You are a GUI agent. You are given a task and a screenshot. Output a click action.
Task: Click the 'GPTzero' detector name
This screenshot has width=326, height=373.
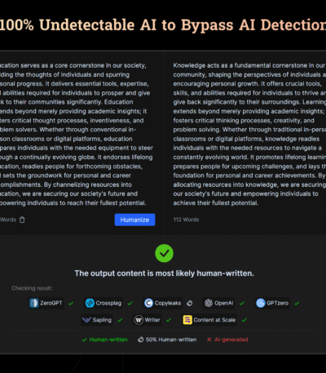click(277, 303)
